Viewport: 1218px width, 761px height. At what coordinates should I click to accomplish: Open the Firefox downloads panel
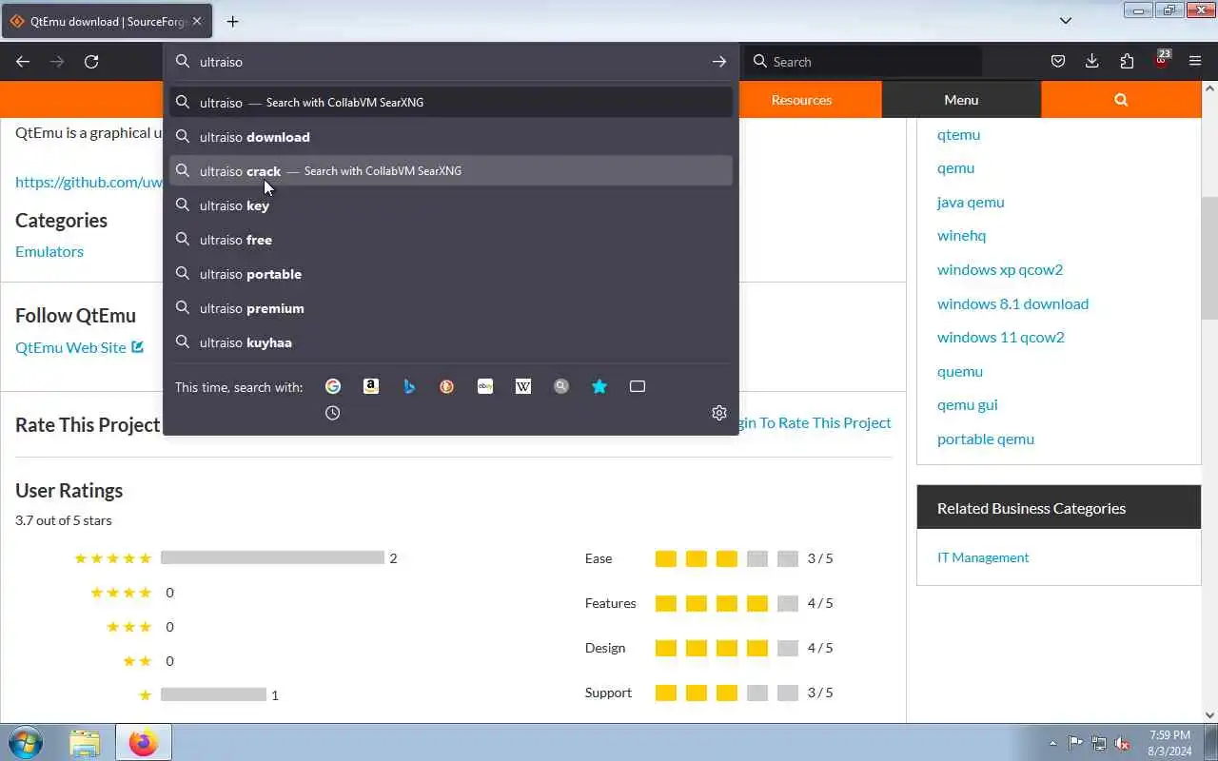[x=1092, y=62]
